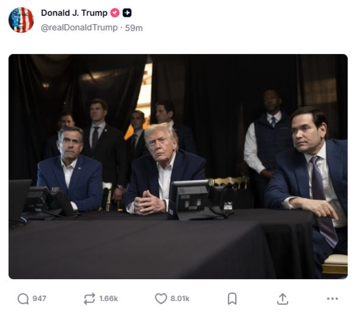Bookmark this post
Viewport: 355px width, 312px height.
pos(232,299)
